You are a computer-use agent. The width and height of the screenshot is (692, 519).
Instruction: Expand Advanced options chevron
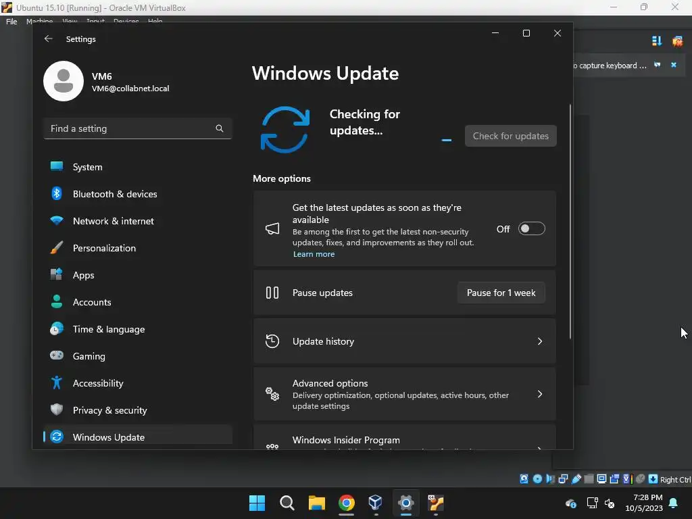coord(539,394)
